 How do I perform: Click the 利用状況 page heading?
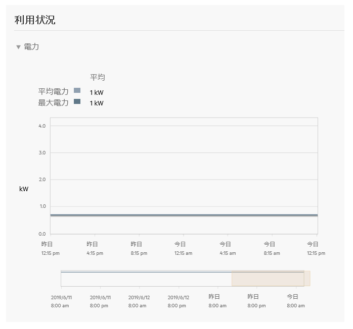tap(35, 20)
